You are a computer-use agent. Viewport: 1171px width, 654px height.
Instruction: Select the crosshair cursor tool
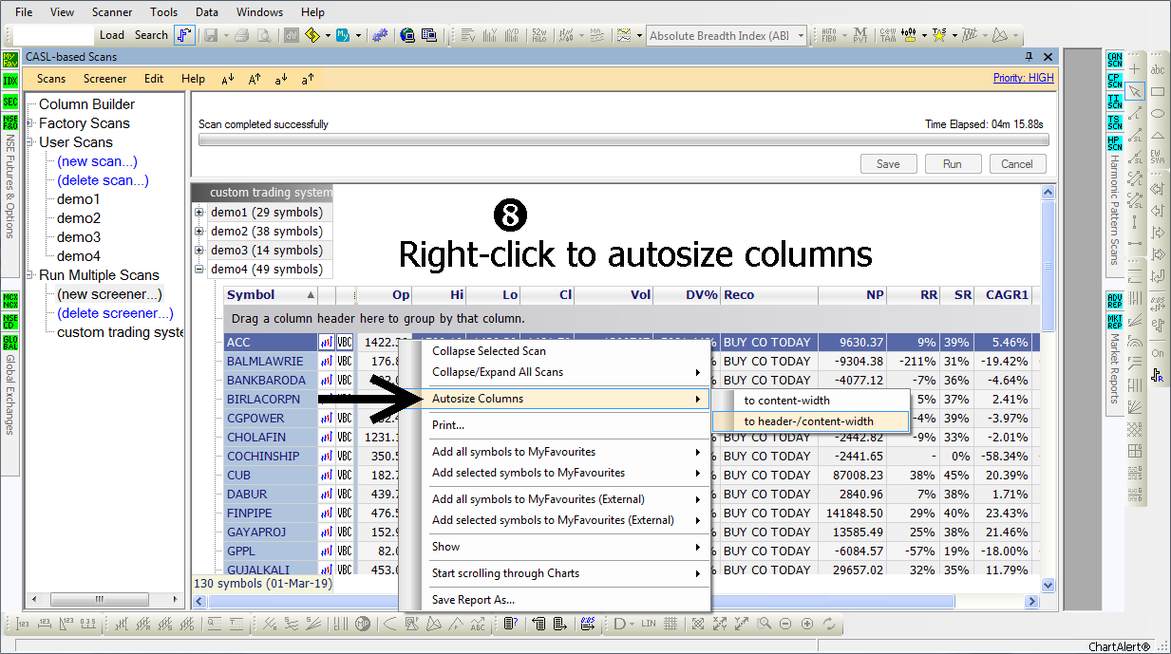point(1135,68)
